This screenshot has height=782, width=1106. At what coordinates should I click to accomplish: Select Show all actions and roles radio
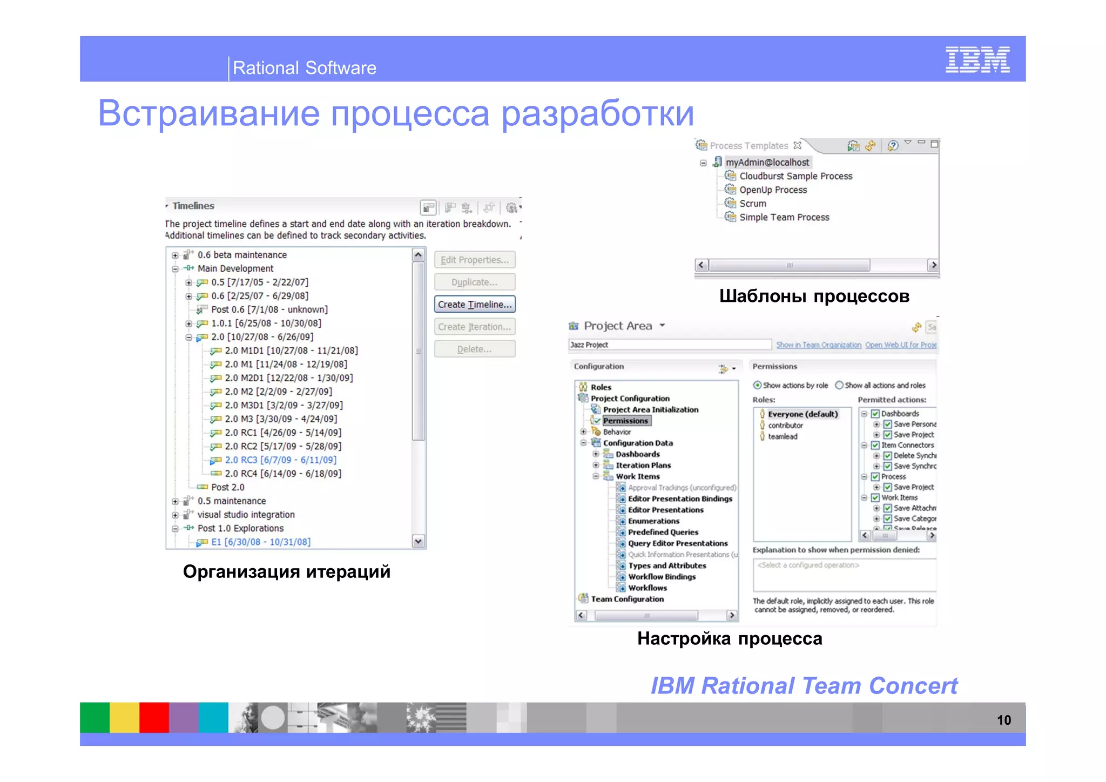pos(839,385)
